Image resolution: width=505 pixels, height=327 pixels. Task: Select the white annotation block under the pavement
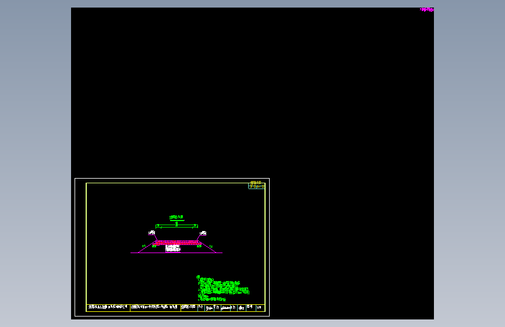[x=173, y=248]
